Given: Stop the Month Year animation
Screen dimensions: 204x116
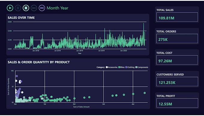Looking at the screenshot, I should [26, 8].
